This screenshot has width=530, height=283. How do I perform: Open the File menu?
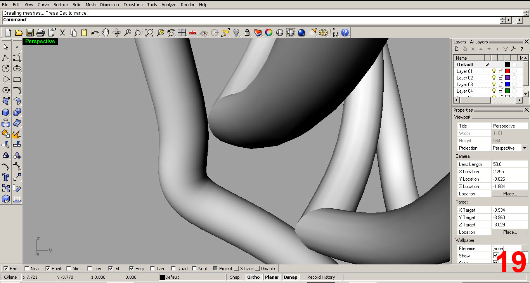[5, 5]
